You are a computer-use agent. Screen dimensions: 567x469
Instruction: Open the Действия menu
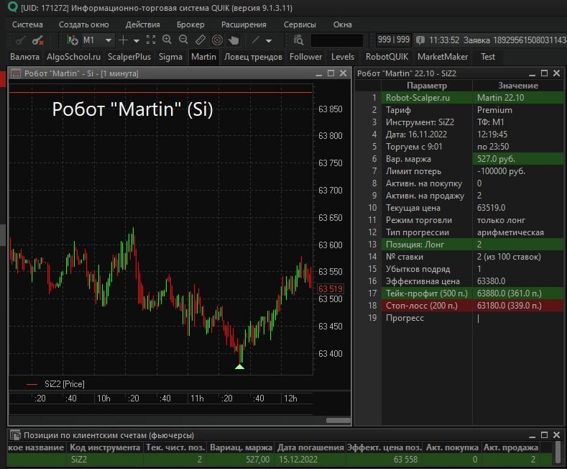pos(142,24)
